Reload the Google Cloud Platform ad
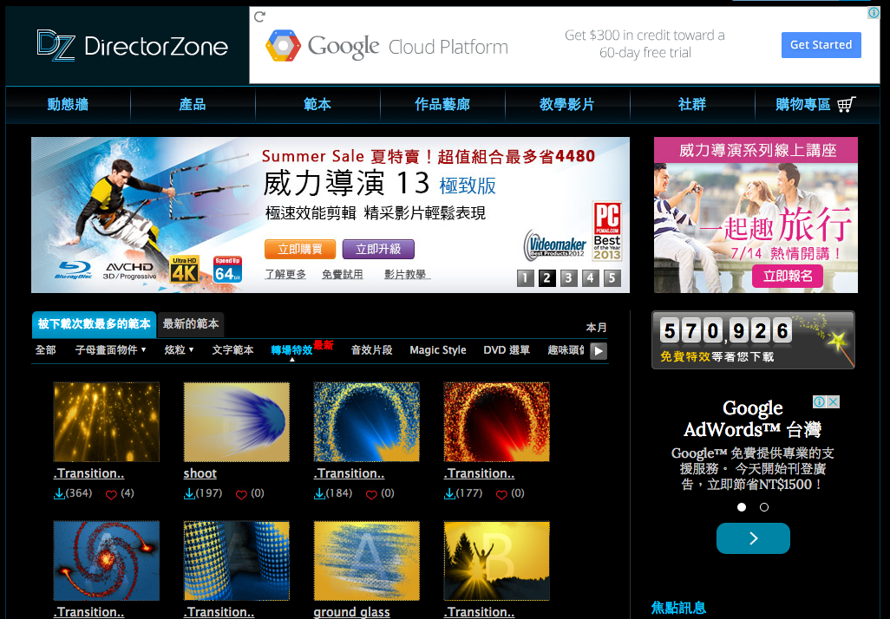Image resolution: width=890 pixels, height=619 pixels. [260, 16]
